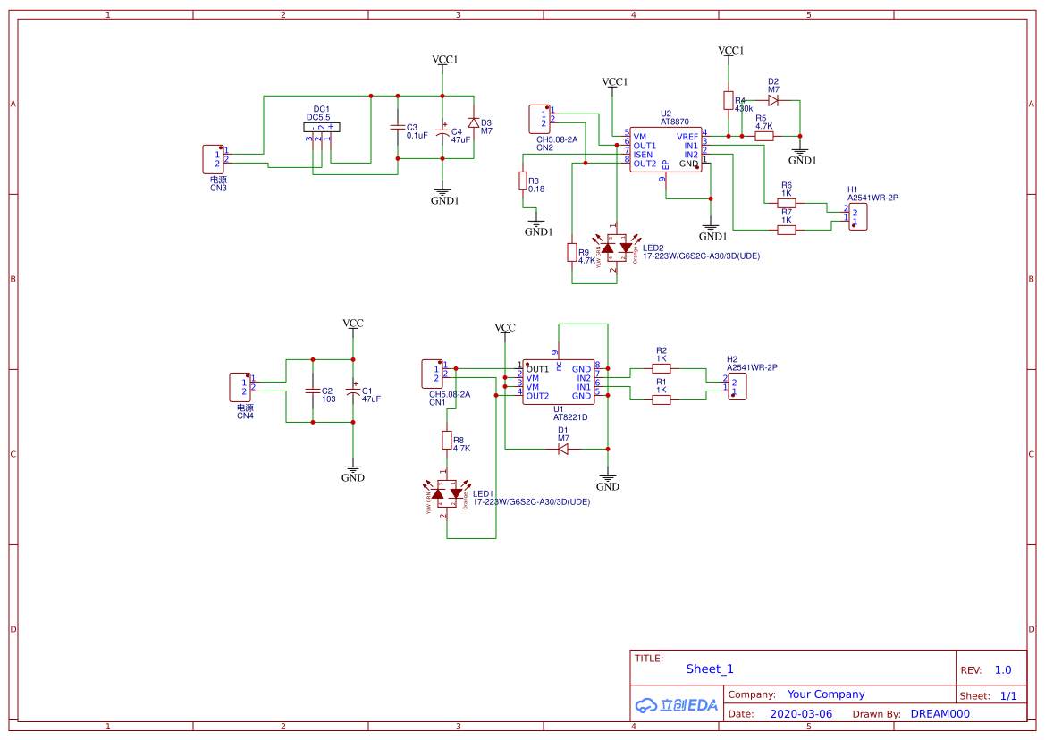
Task: Click the revision value "1.0"
Action: point(1003,670)
